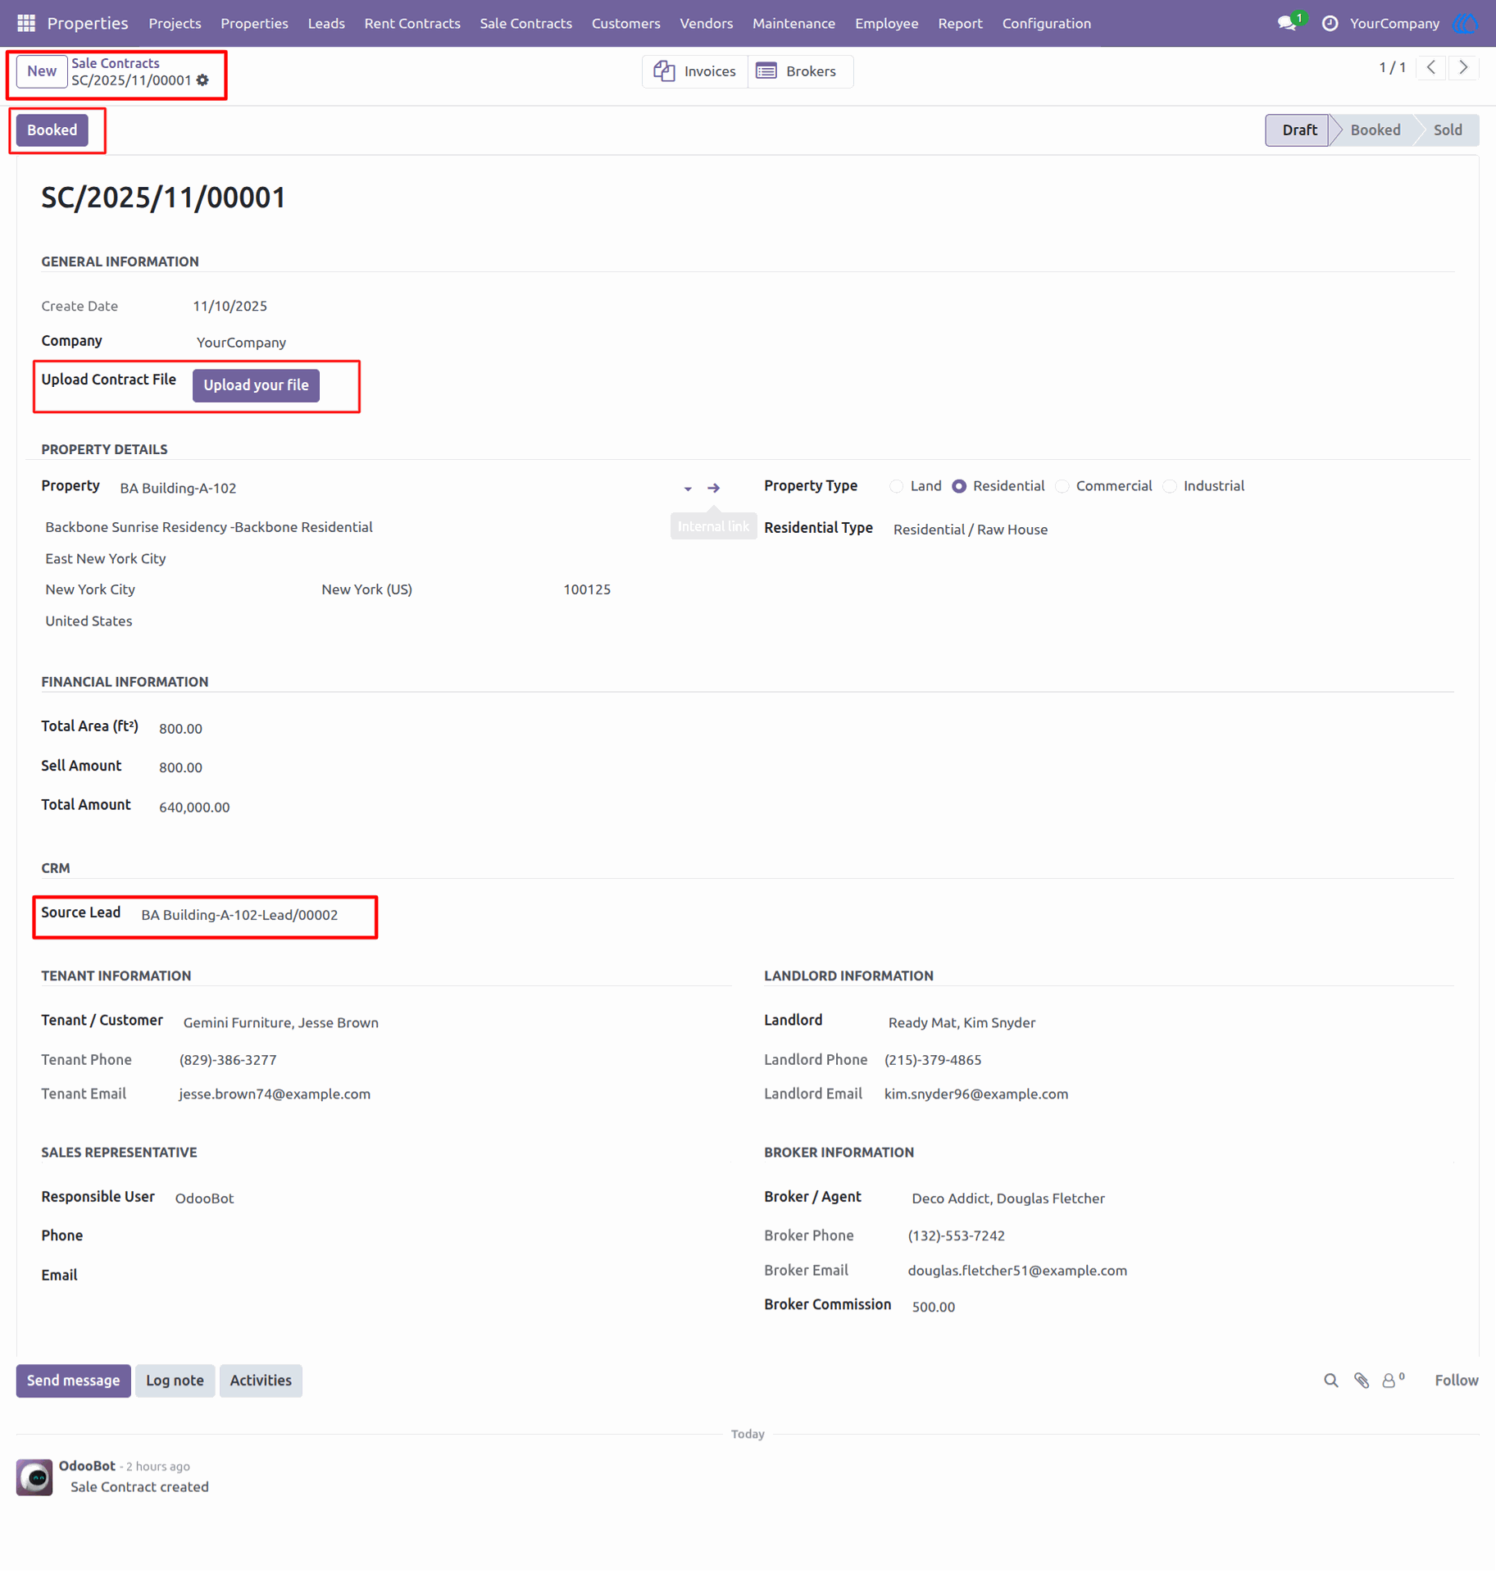Image resolution: width=1496 pixels, height=1574 pixels.
Task: Open Property internal link arrow
Action: [713, 488]
